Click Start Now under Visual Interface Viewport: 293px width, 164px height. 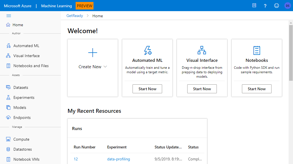pos(202,89)
